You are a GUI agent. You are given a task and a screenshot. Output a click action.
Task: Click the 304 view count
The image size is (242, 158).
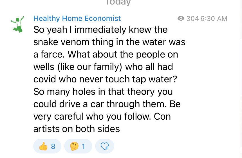(x=192, y=19)
